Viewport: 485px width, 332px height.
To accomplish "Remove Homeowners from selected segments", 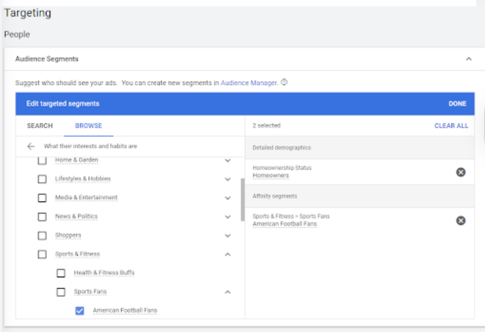I will [x=460, y=172].
